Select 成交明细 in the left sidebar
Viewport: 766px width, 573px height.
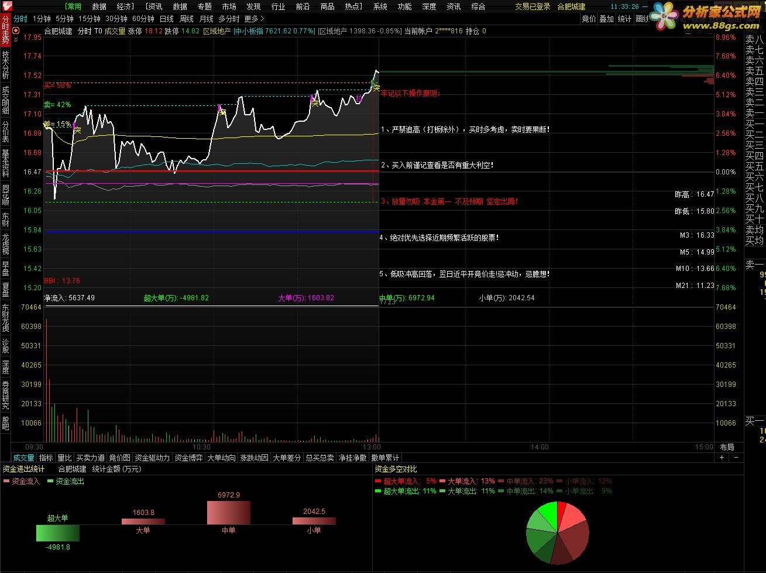(x=5, y=100)
